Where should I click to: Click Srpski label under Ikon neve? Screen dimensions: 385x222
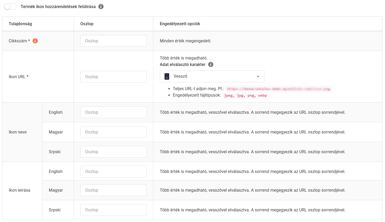(x=55, y=152)
